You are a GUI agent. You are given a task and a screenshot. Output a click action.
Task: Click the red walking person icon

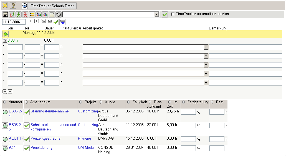[x=25, y=14]
